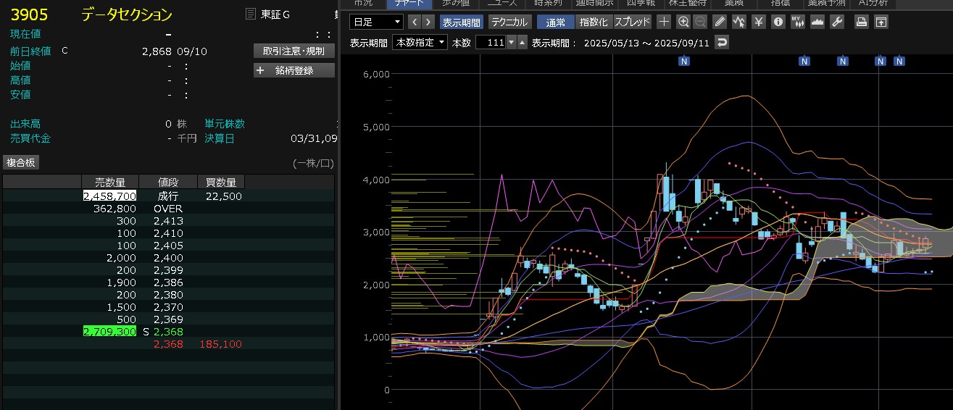
Task: Open the 日足 timeframe dropdown
Action: [376, 22]
